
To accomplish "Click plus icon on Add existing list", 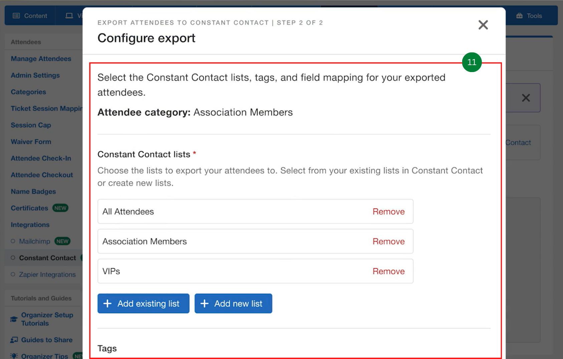I will point(107,303).
